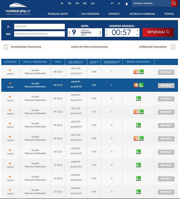Click the red search magnifier icon
Screen dimensions: 180x199
click(x=174, y=3)
